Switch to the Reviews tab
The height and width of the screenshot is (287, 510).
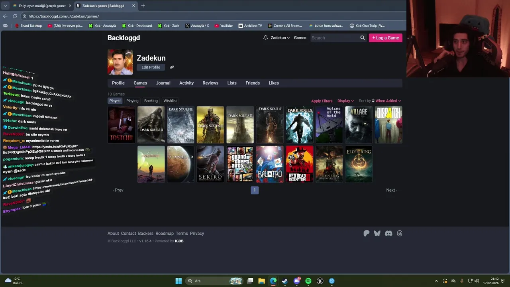point(210,83)
